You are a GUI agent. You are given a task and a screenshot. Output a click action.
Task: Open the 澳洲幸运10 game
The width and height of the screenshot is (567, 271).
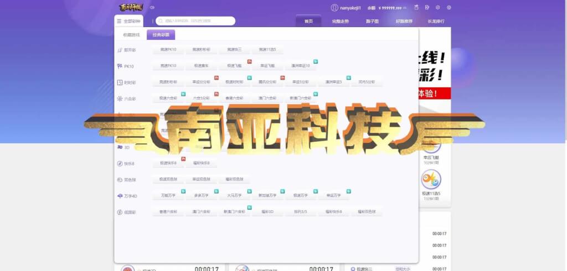(301, 66)
